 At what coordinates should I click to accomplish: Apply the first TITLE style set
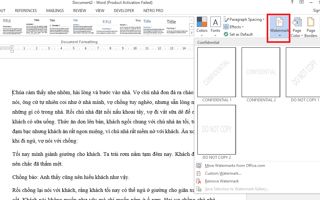click(12, 27)
